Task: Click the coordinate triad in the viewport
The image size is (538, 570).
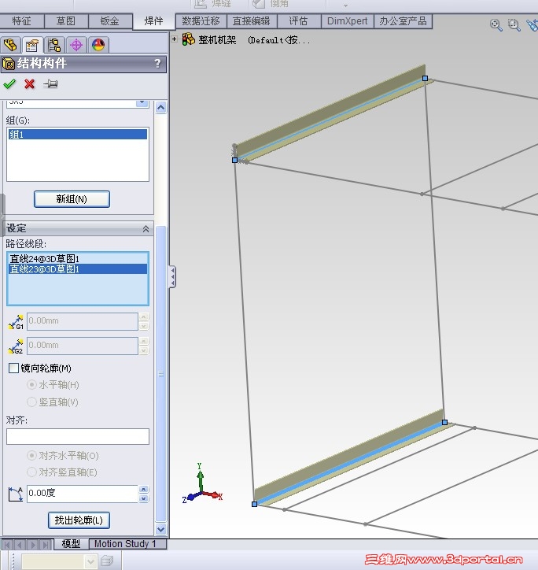Action: [x=202, y=483]
